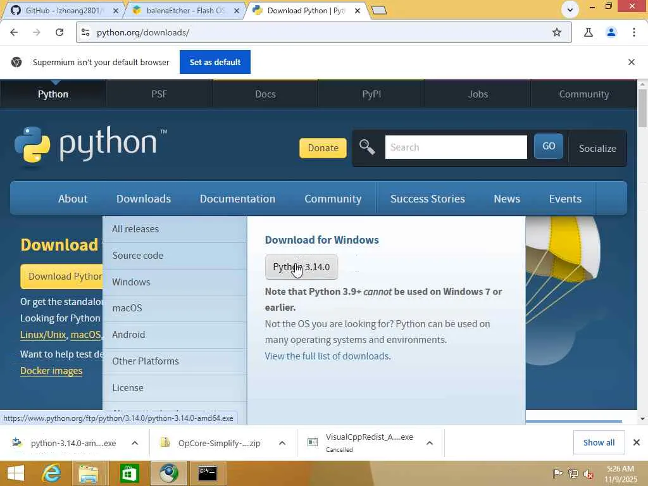Click the yellow Donate button
This screenshot has height=486, width=648.
point(323,148)
